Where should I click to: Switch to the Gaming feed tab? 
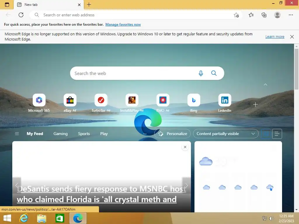[x=60, y=134]
